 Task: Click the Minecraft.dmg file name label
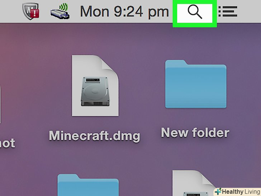pos(95,136)
